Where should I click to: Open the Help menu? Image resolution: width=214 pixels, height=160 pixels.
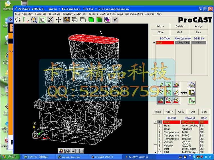coord(159,14)
